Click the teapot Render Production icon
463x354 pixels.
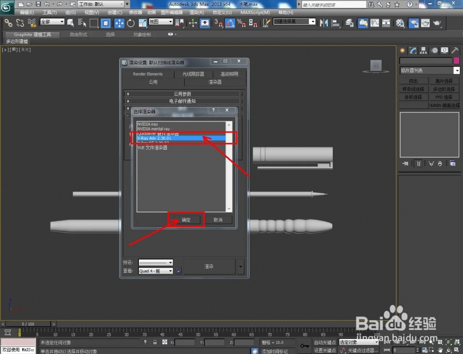coord(437,23)
